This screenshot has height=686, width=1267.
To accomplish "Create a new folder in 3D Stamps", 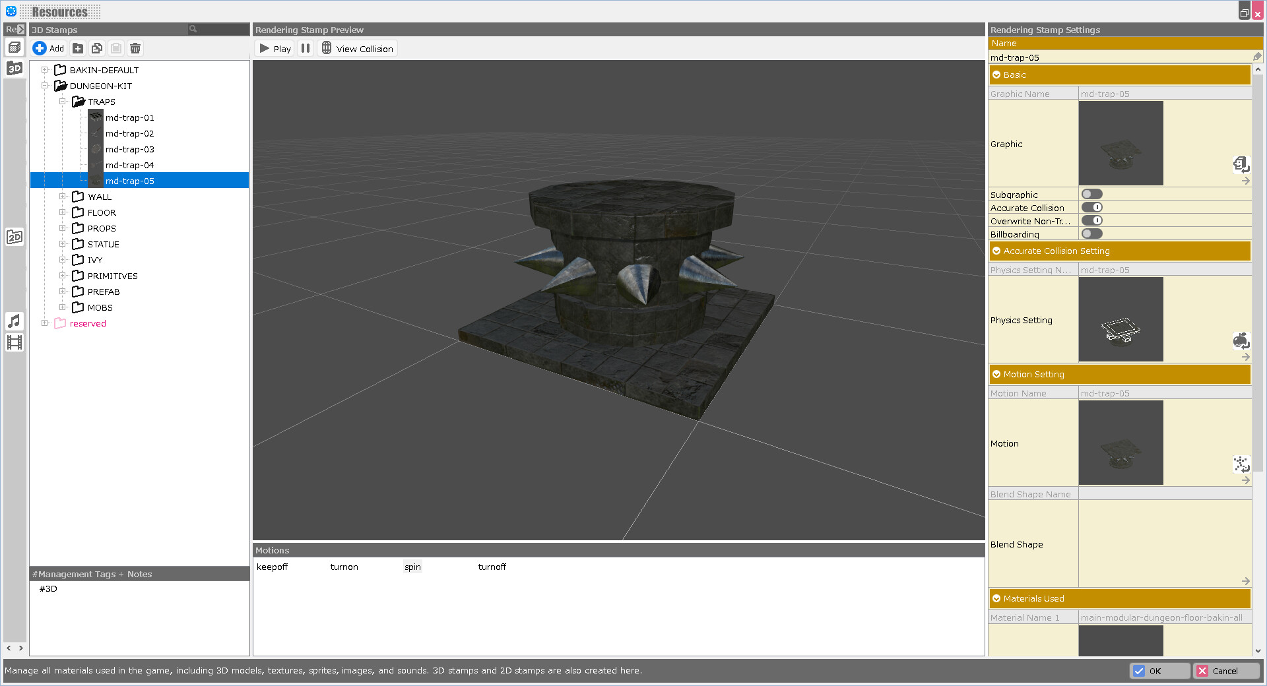I will click(x=78, y=48).
